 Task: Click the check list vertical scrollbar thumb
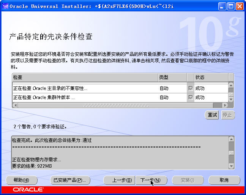231,95
